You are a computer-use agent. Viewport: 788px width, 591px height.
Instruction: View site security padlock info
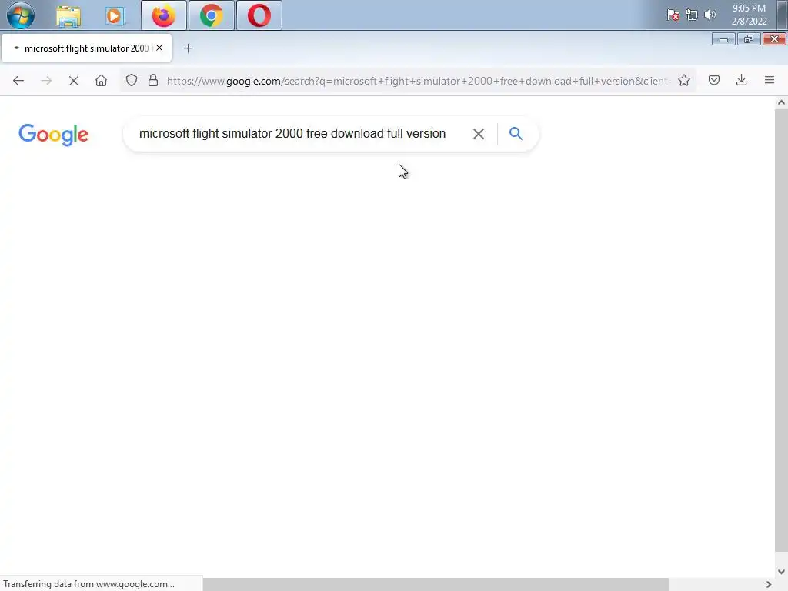pyautogui.click(x=153, y=80)
